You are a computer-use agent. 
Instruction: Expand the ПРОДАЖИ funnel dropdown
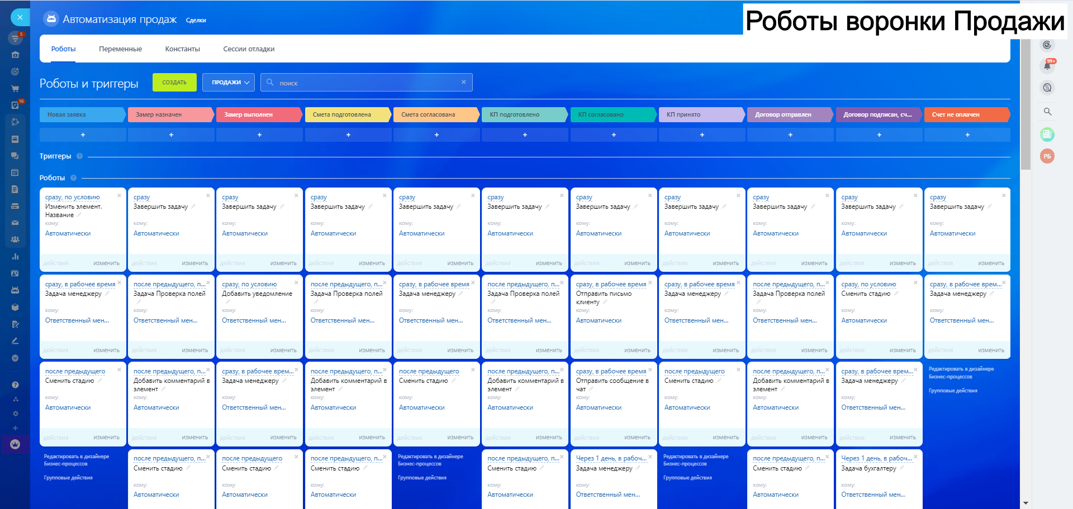tap(229, 82)
